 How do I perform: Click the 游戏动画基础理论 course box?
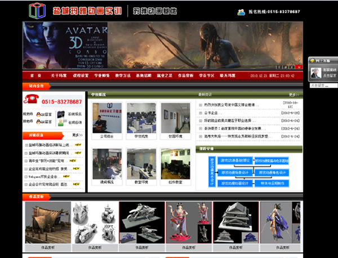pos(233,161)
